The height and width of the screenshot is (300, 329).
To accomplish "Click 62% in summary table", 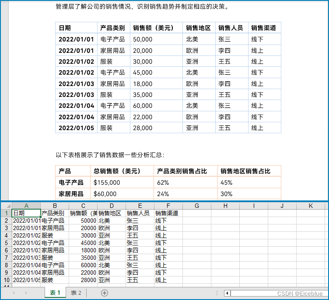I will (163, 183).
